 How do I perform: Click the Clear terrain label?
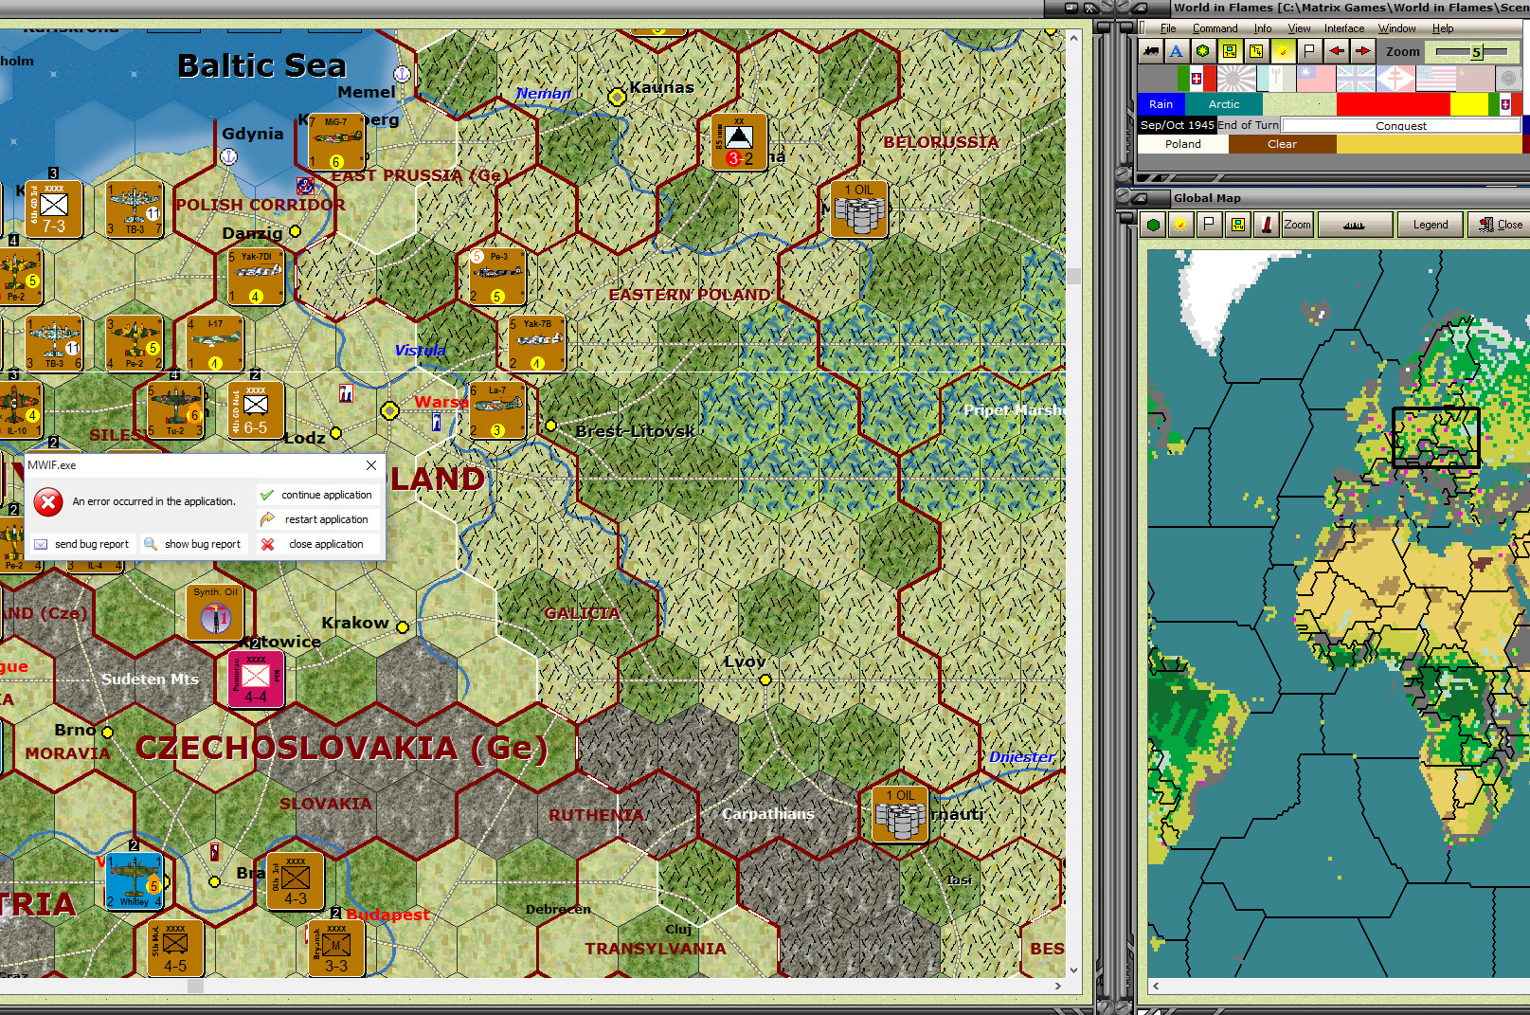(1282, 144)
